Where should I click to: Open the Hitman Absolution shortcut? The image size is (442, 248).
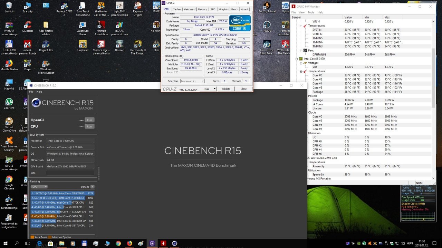(x=101, y=29)
